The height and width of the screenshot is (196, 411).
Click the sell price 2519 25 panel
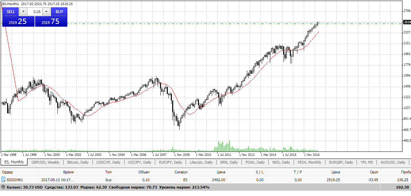pos(19,21)
